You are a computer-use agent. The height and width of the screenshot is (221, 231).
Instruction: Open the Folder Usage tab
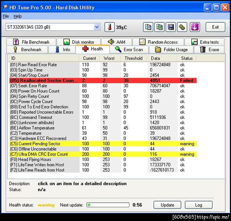click(171, 50)
